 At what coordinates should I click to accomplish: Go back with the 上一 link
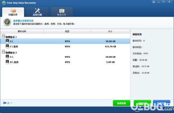10,103
